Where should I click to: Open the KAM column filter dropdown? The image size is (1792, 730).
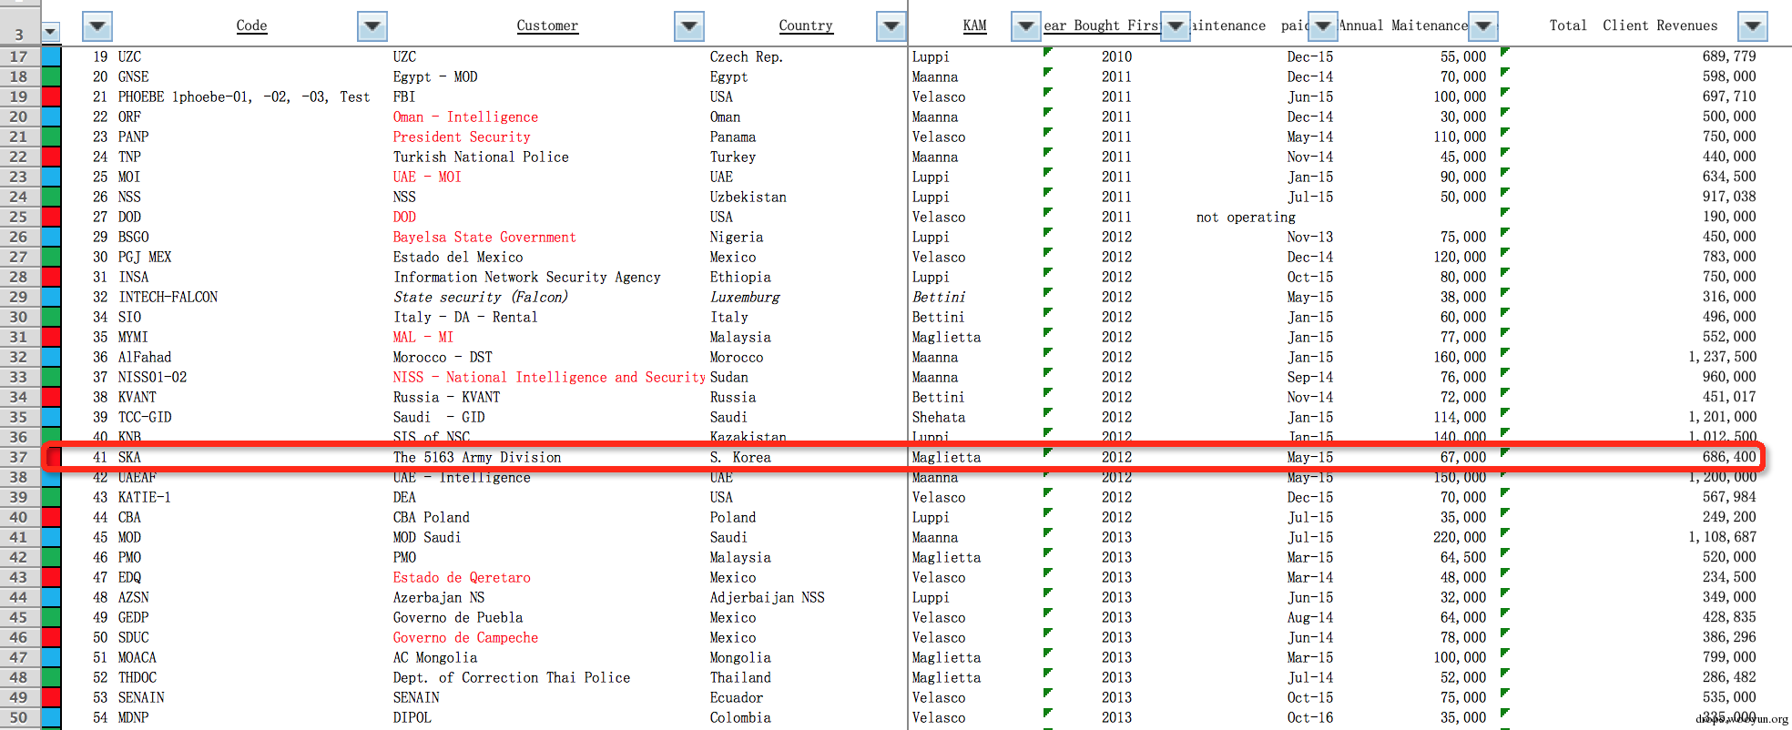pyautogui.click(x=1026, y=26)
